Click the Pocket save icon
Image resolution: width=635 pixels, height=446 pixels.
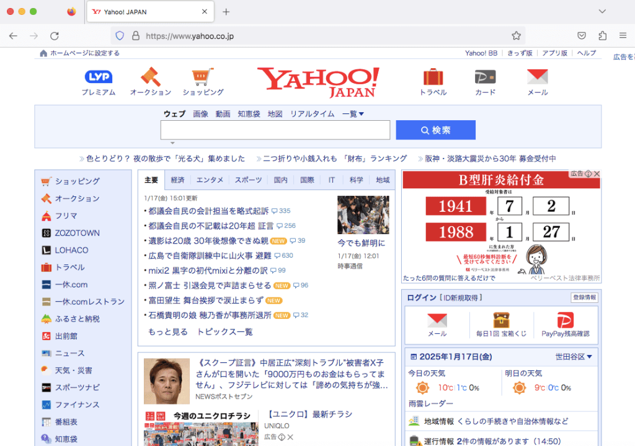582,35
